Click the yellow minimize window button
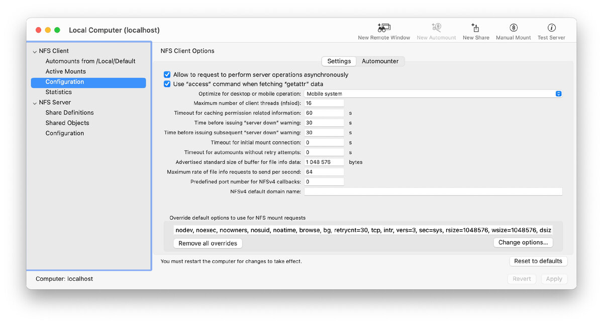 48,30
